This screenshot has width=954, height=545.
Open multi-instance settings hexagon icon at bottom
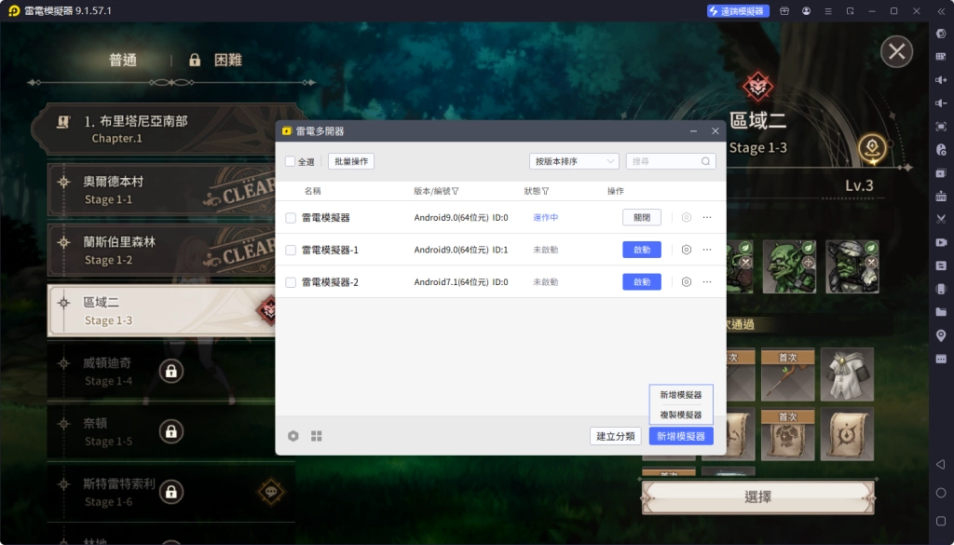coord(293,436)
